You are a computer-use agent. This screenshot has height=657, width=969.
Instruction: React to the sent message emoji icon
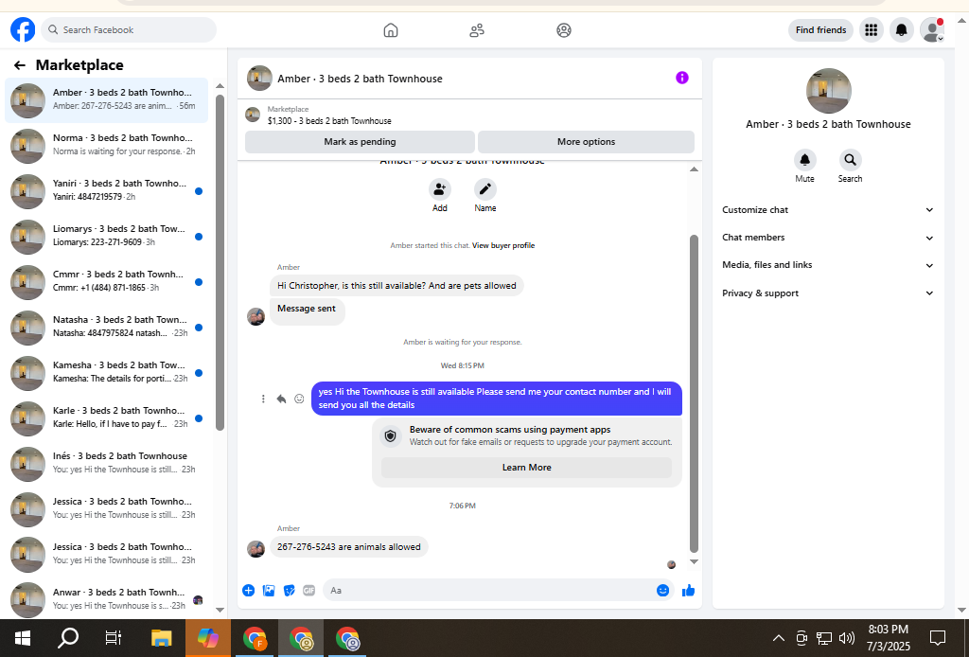[x=299, y=399]
